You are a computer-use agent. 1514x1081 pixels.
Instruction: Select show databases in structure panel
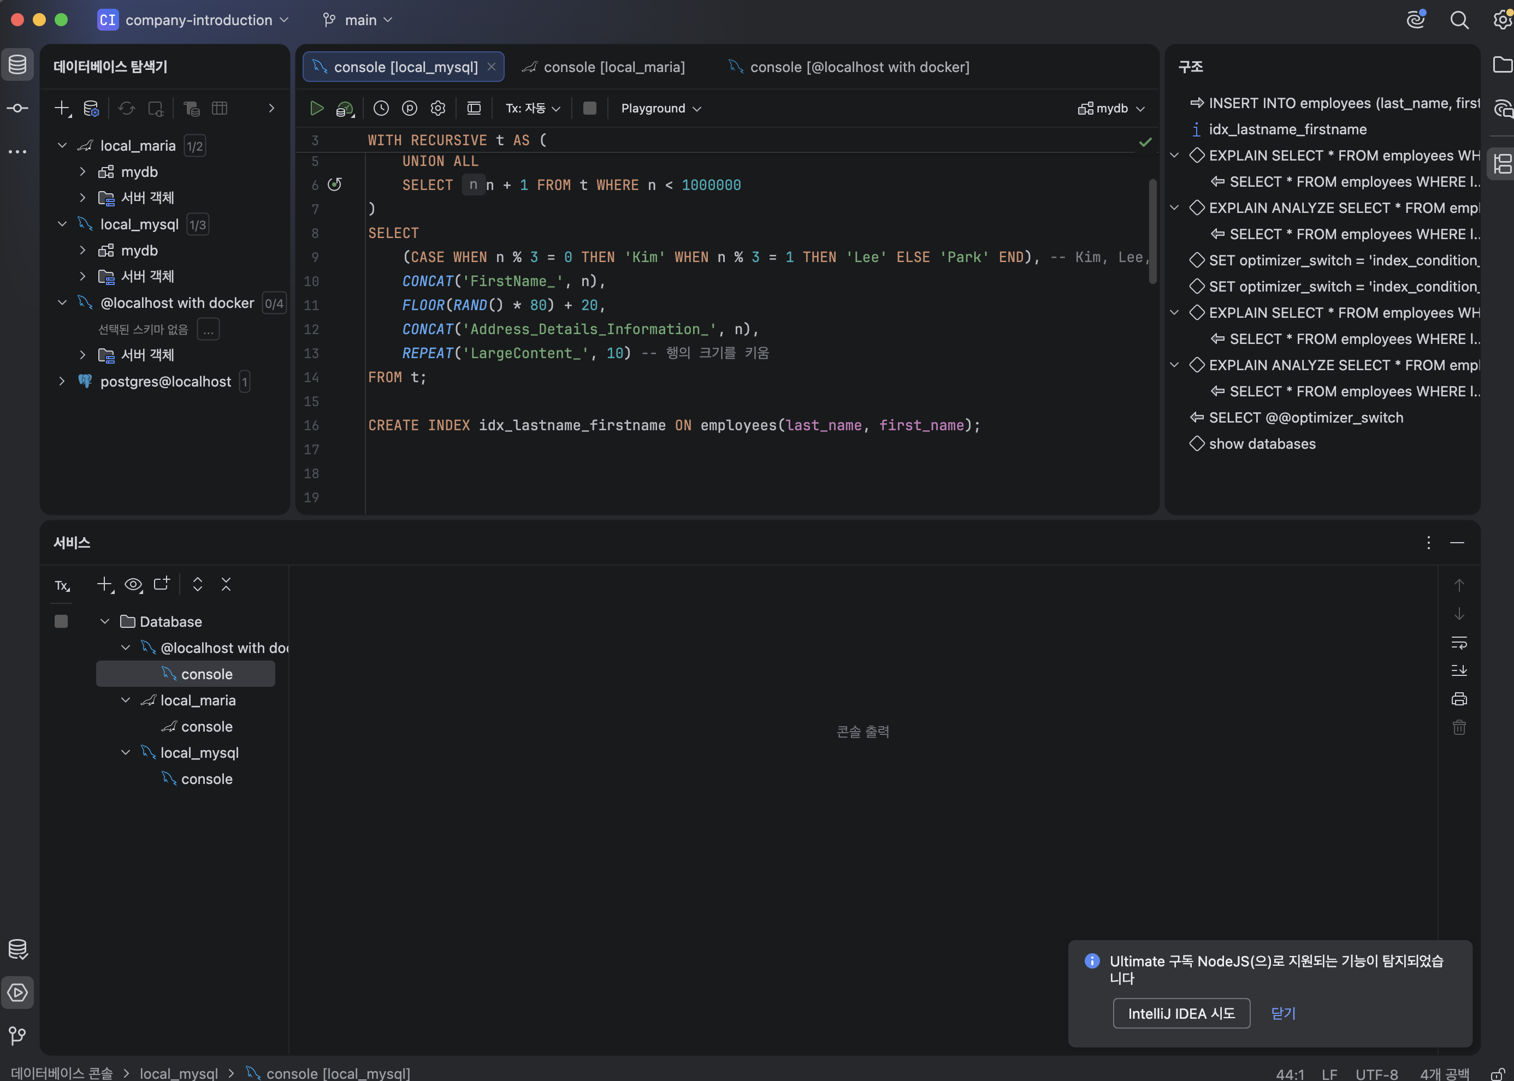tap(1262, 444)
